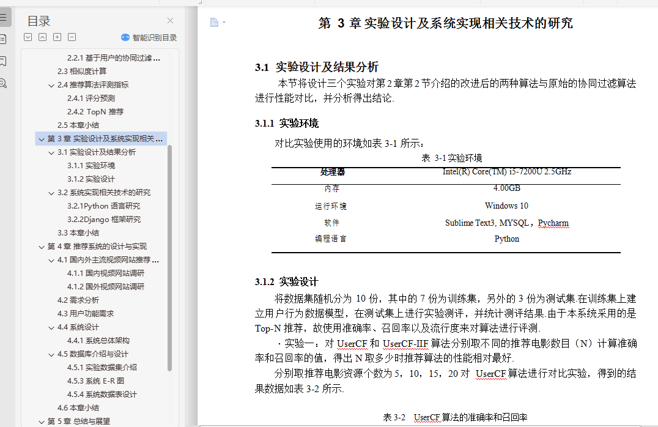Click table cell Intel(R) Core(TM) i5-7200U 2.5GHz
This screenshot has height=427, width=658.
click(x=507, y=172)
